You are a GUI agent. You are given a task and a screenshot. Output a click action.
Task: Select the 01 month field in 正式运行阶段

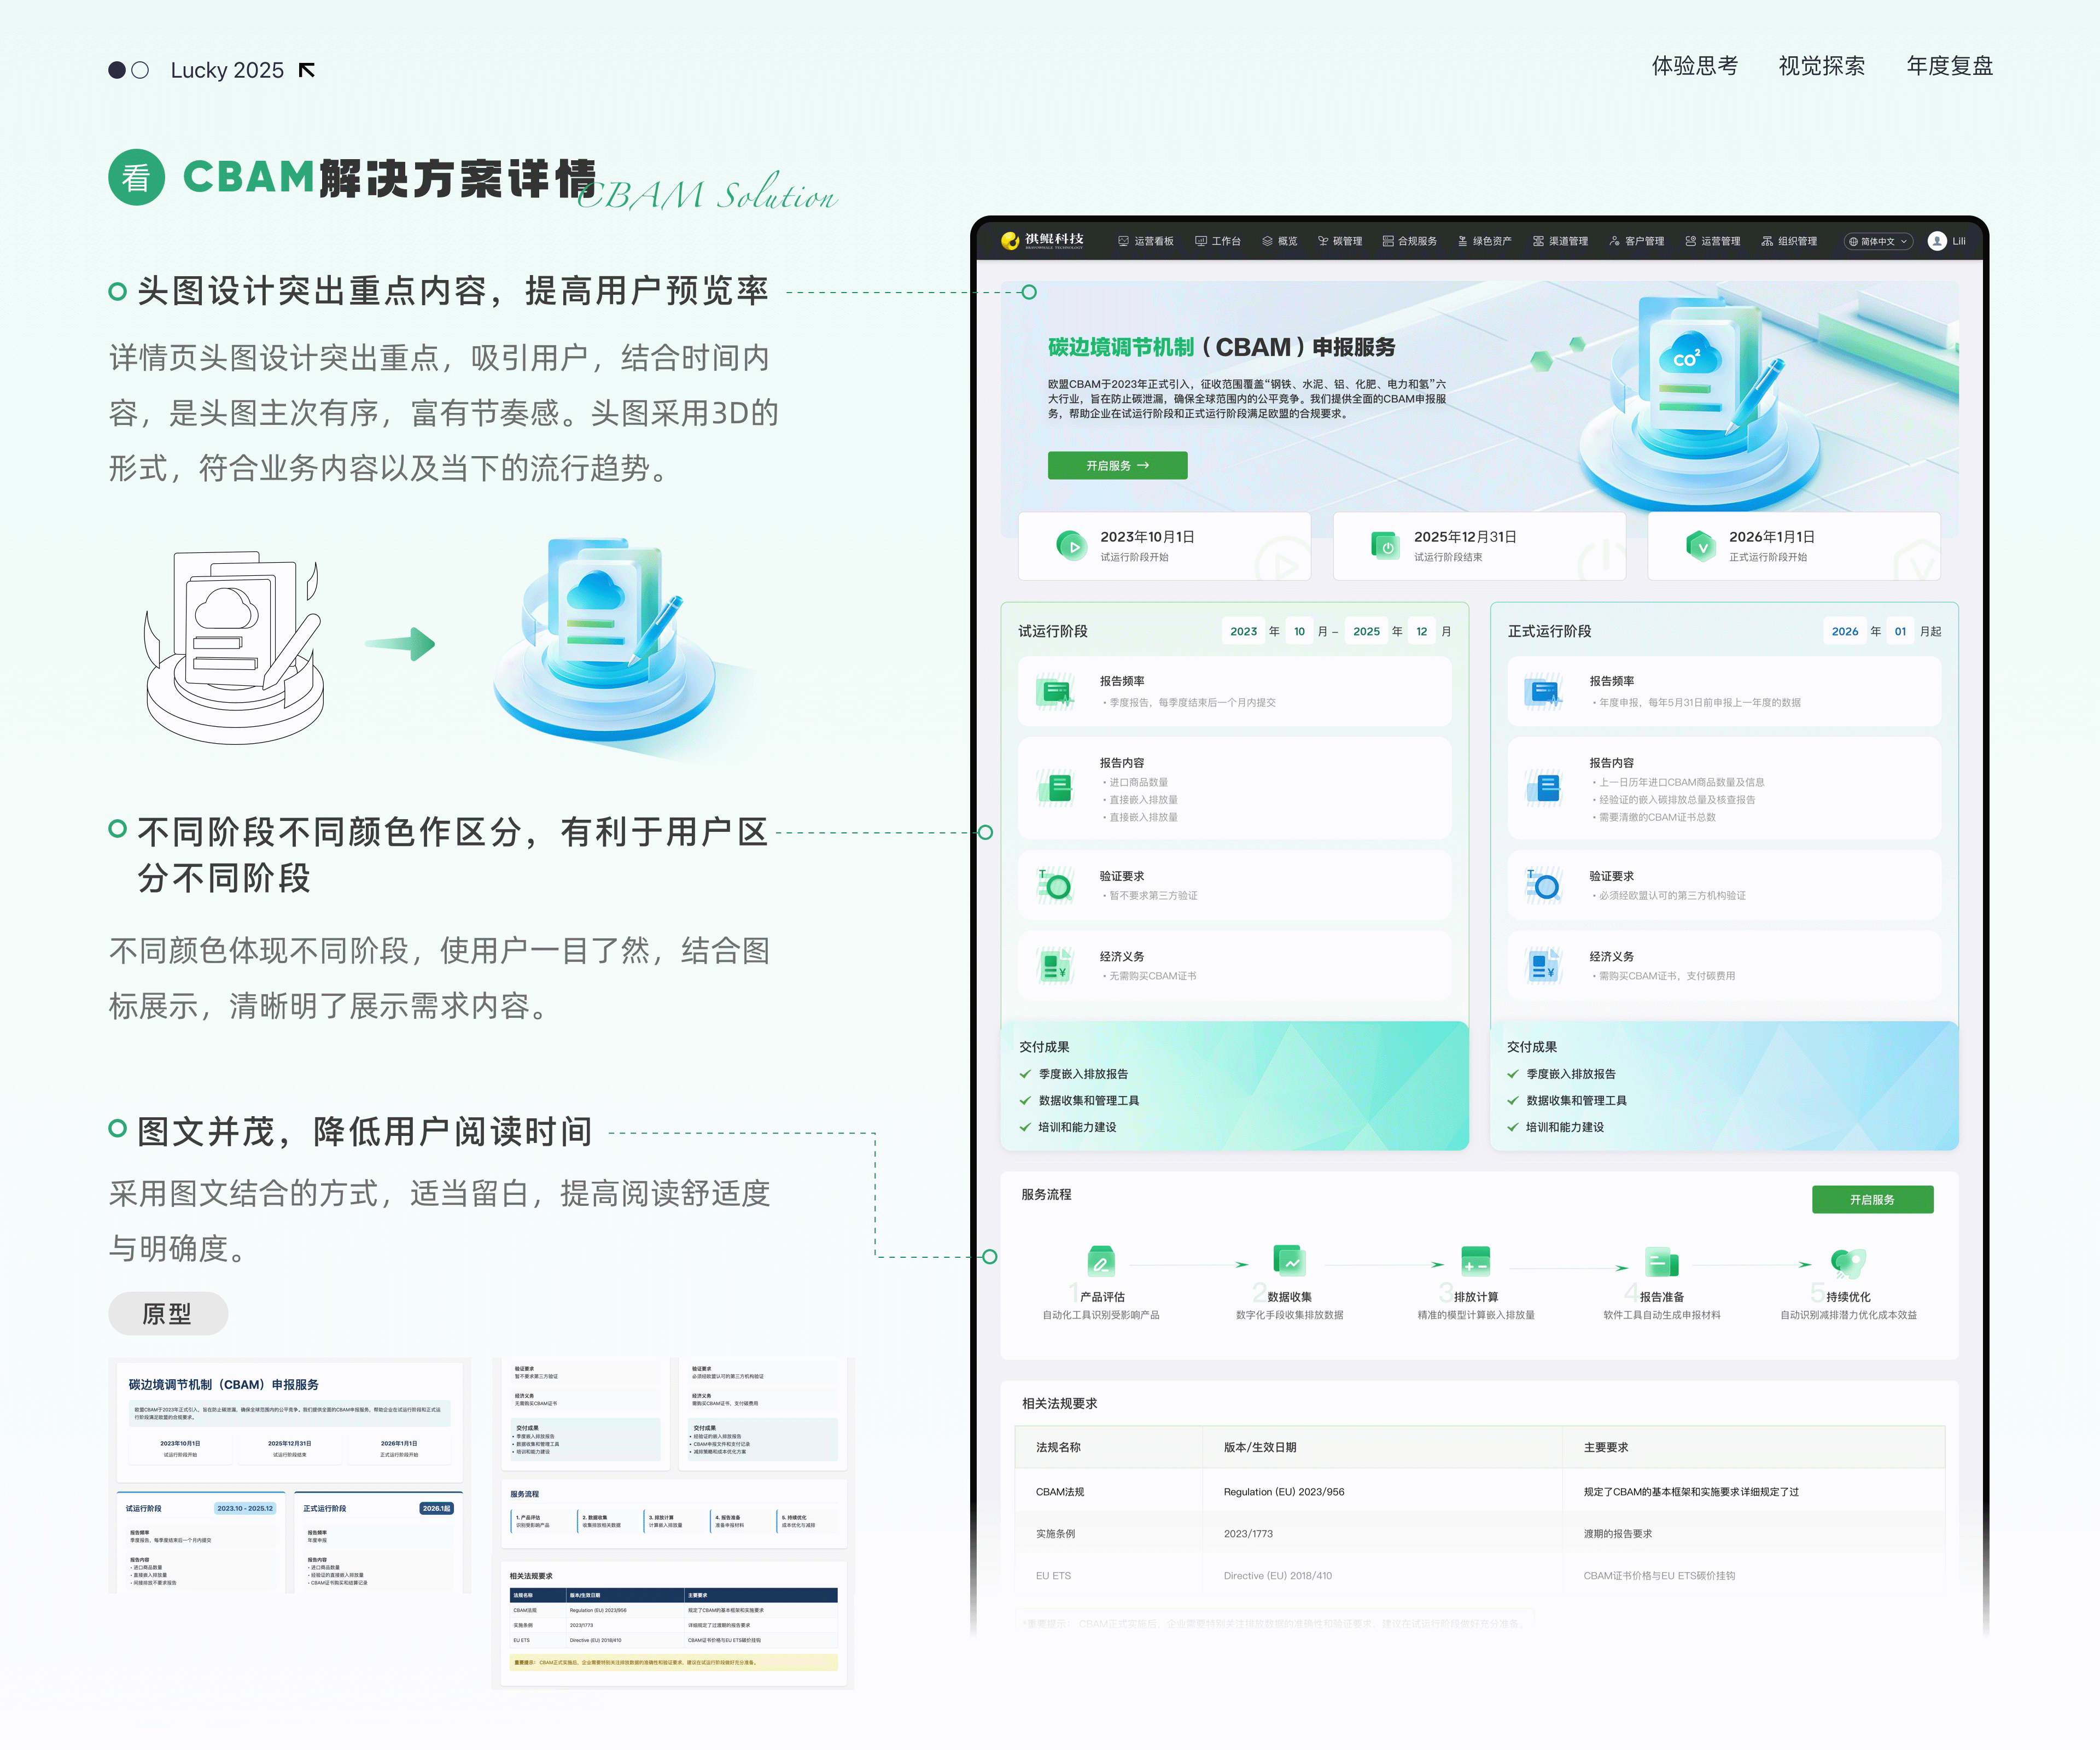click(1900, 631)
